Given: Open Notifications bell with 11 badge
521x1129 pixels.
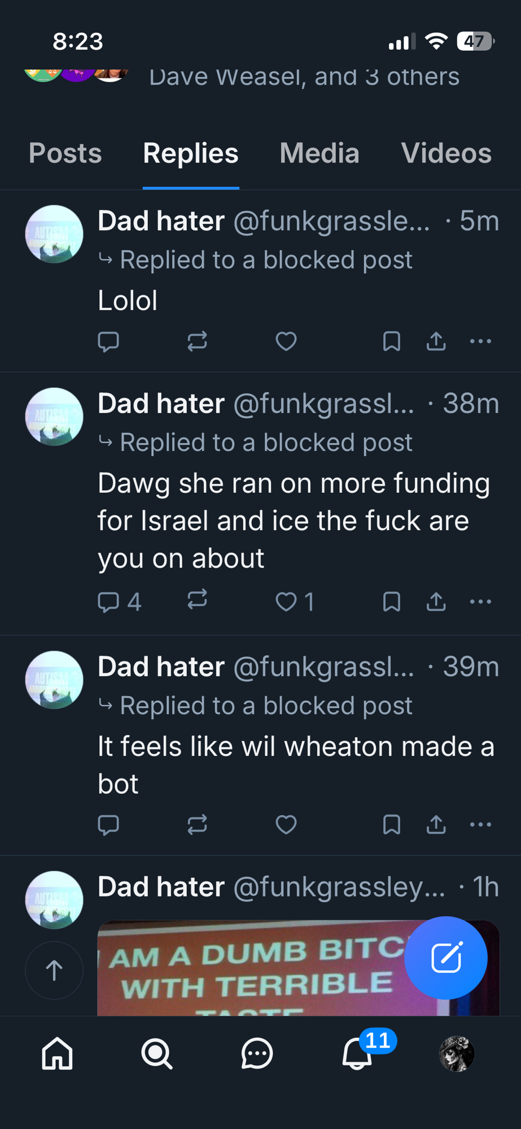Looking at the screenshot, I should click(x=357, y=1053).
